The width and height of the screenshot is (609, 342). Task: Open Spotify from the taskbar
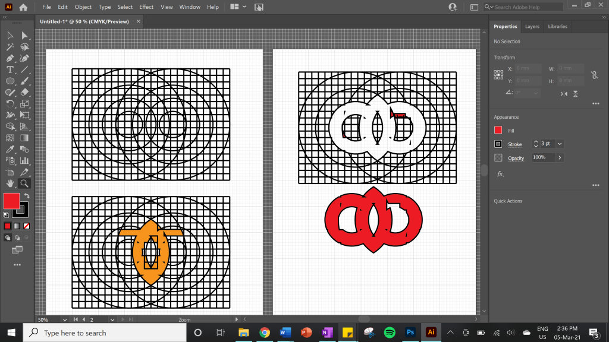tap(390, 332)
